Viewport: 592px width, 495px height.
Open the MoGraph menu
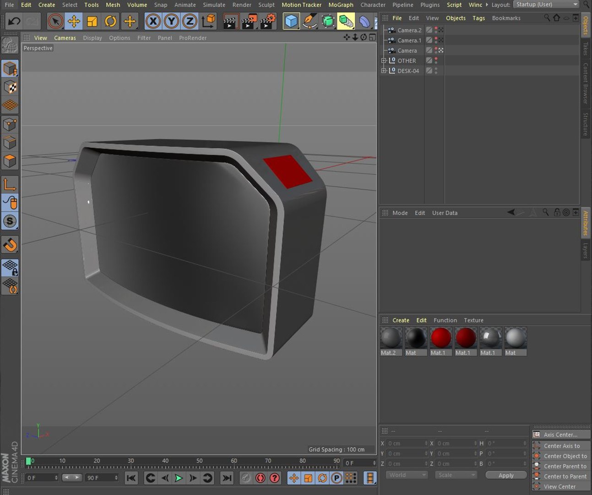(341, 5)
